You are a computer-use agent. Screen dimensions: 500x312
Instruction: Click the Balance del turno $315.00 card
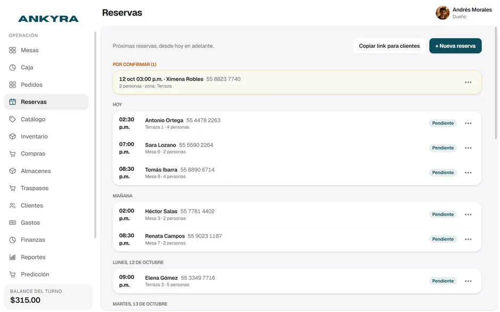point(48,297)
